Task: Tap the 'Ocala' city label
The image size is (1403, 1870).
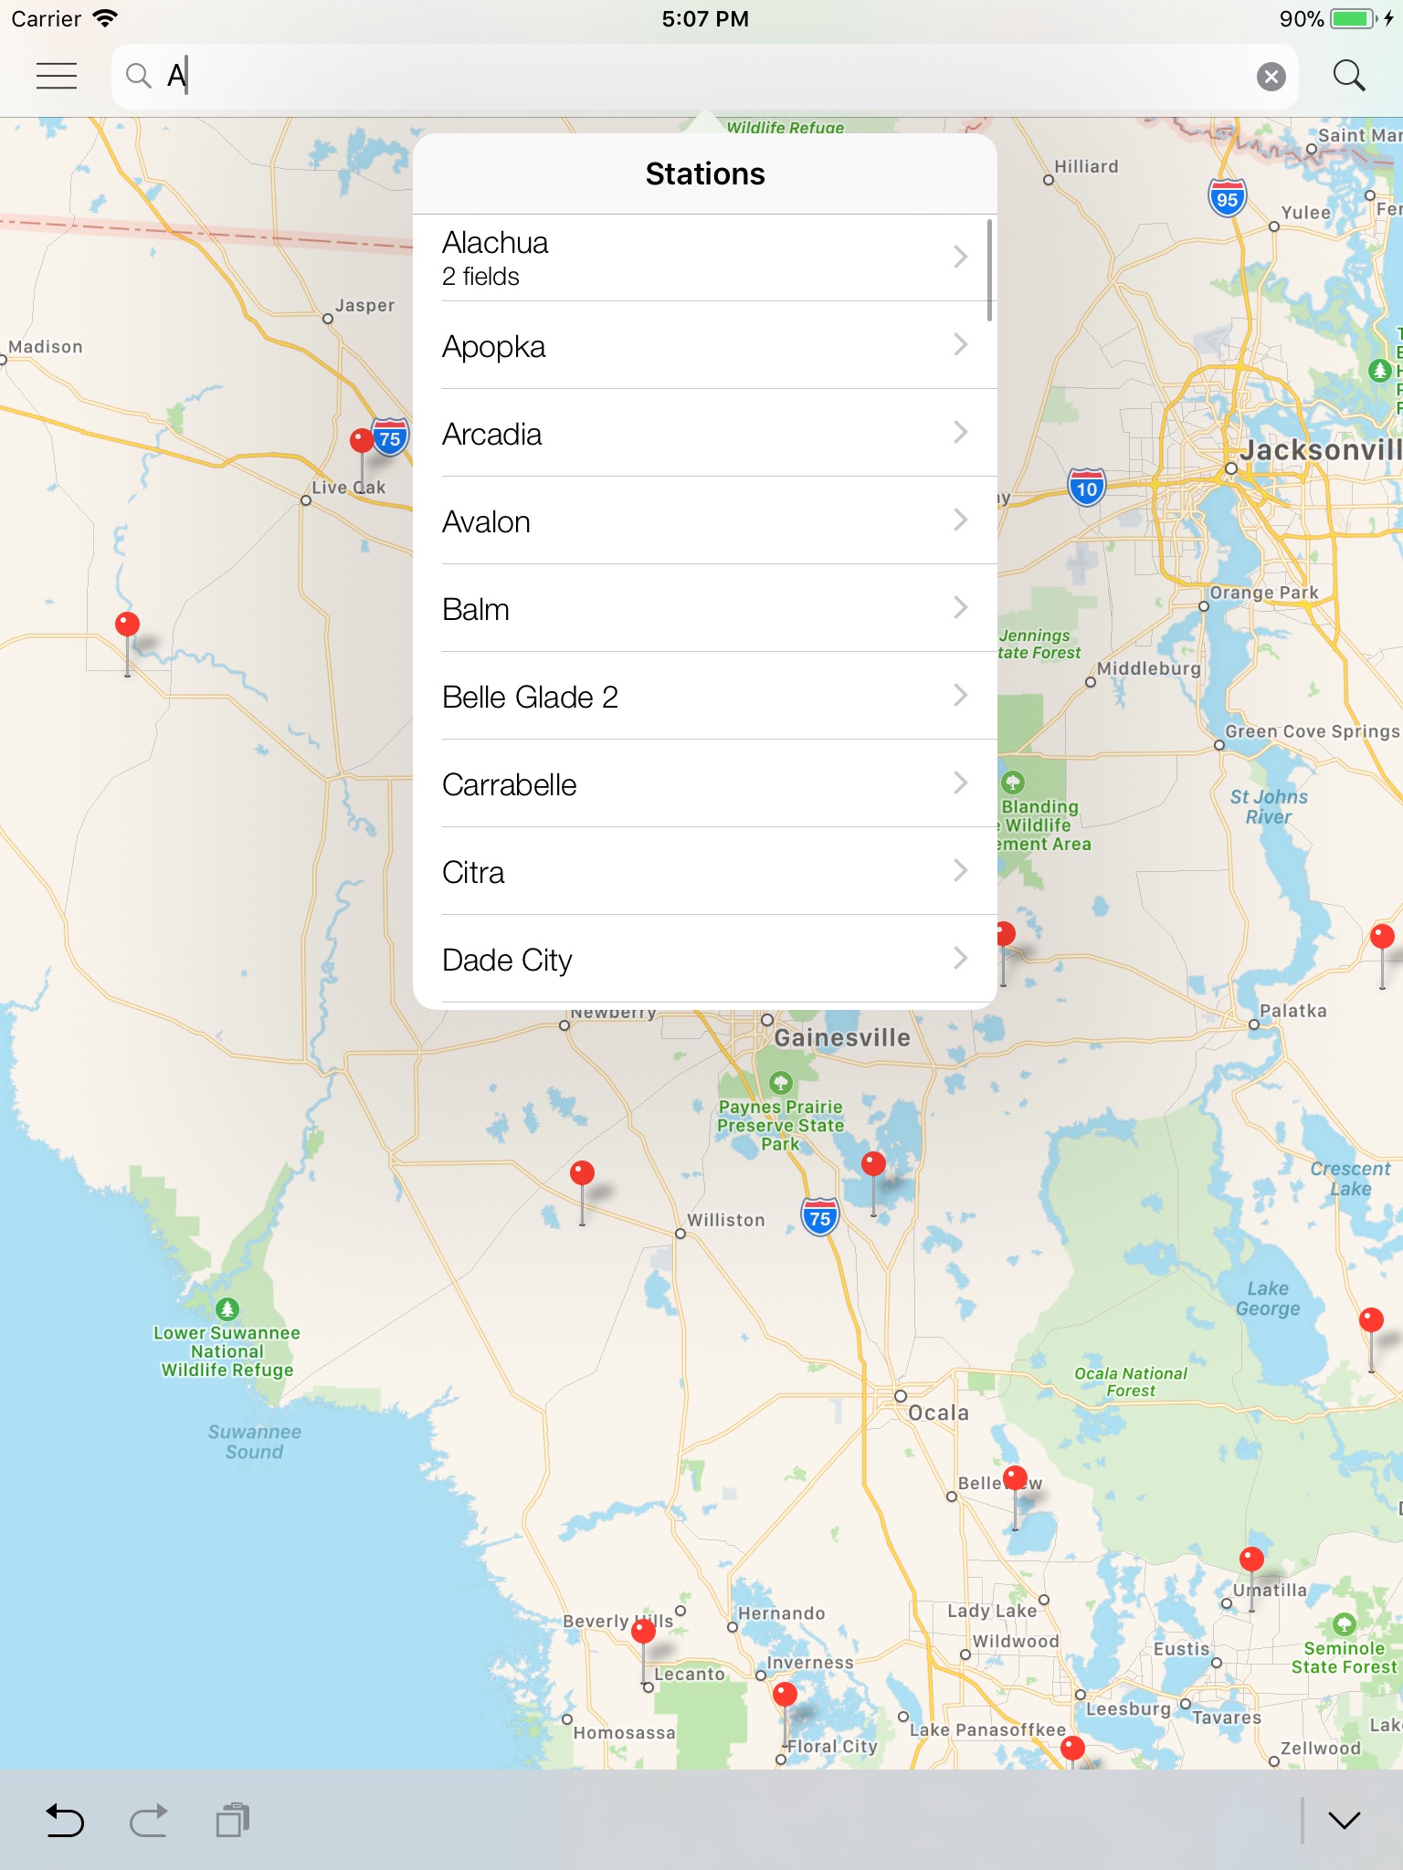Action: click(x=939, y=1413)
